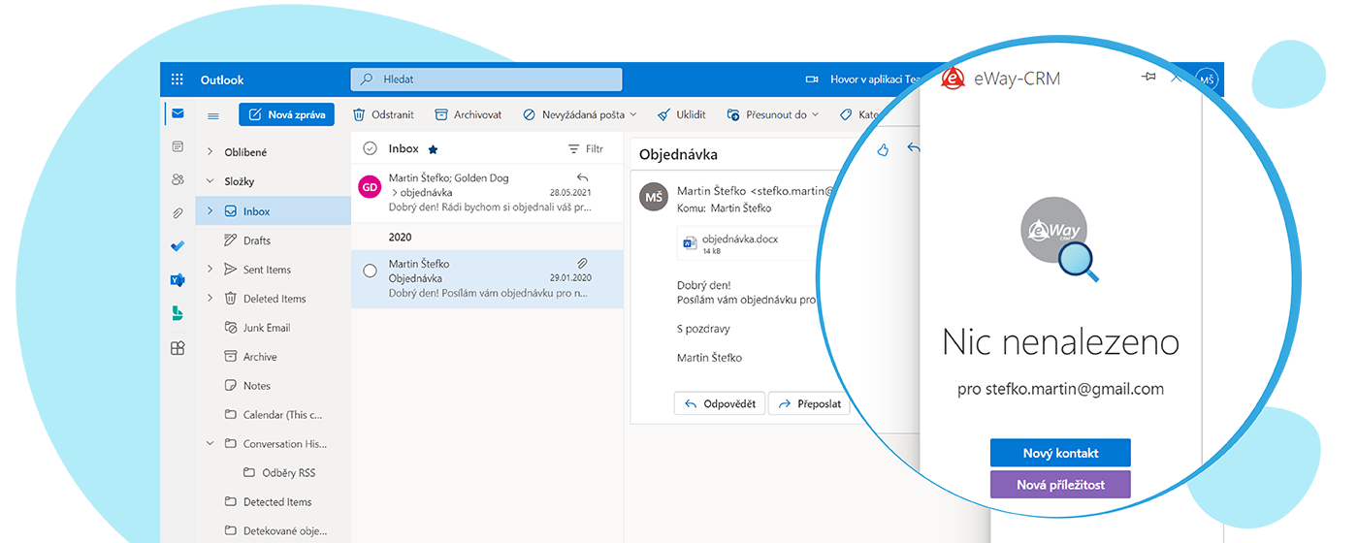1358x543 pixels.
Task: Click the Uklidit broom button
Action: pyautogui.click(x=681, y=114)
